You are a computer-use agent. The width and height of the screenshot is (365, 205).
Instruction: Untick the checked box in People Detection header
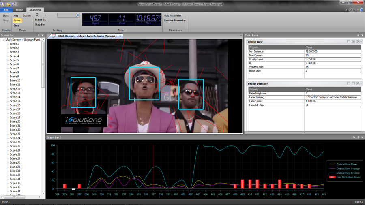[358, 83]
